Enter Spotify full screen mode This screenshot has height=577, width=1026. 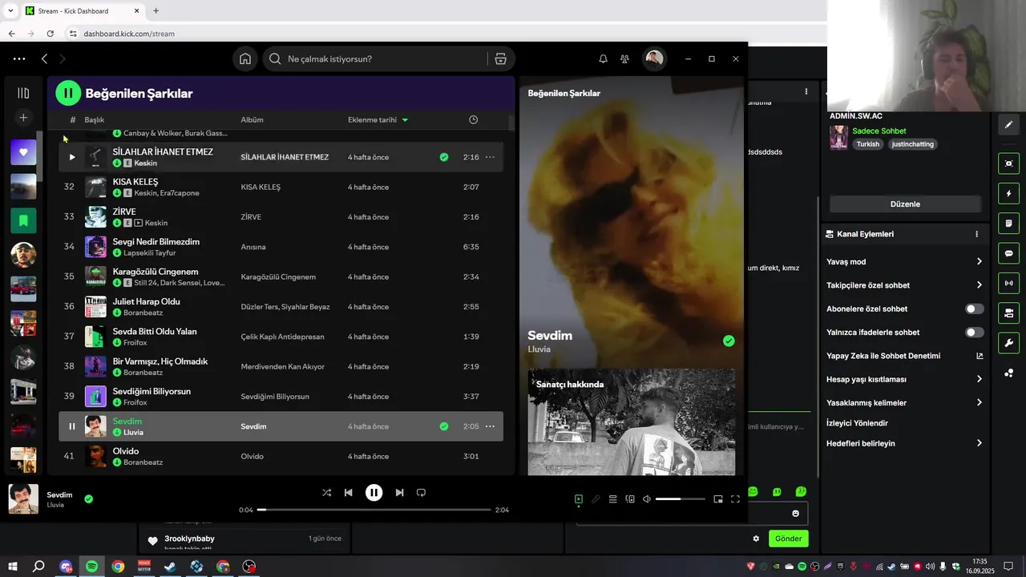pyautogui.click(x=735, y=499)
